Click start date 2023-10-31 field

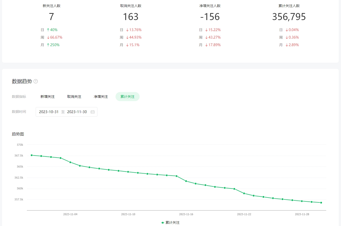[x=49, y=112]
